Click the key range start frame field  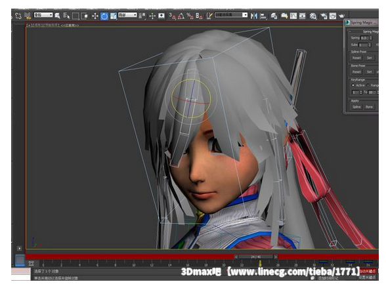[x=356, y=92]
